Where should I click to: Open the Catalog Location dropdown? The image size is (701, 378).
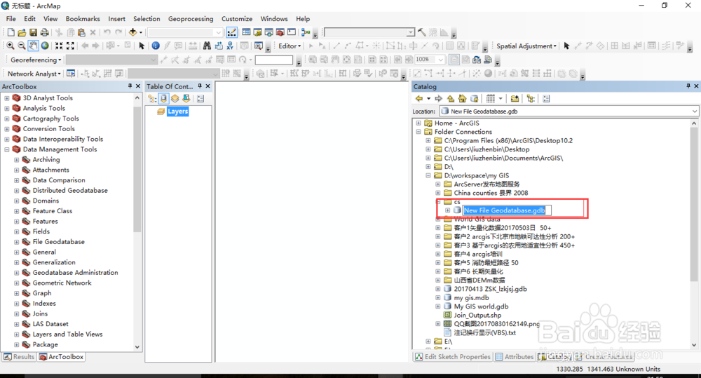(694, 111)
